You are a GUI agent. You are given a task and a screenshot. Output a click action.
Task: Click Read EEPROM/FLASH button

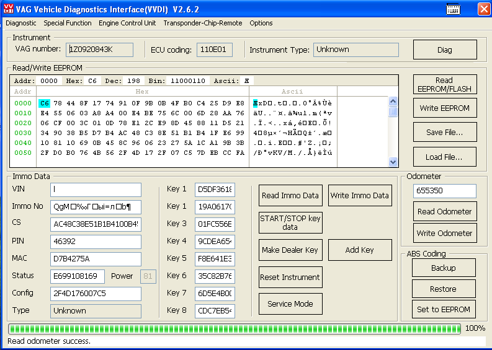click(x=445, y=85)
